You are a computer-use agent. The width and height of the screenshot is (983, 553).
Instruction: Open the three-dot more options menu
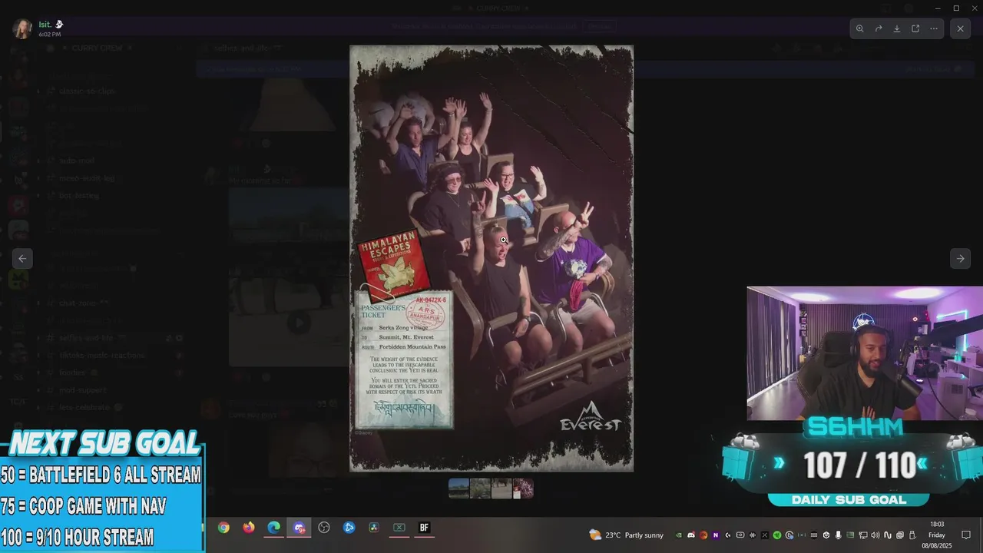tap(934, 28)
